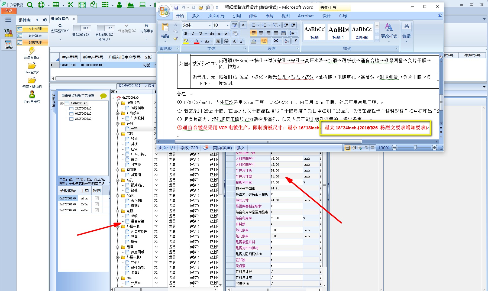The image size is (488, 291).
Task: Select the 标题 1 style thumbnail
Action: (x=338, y=32)
